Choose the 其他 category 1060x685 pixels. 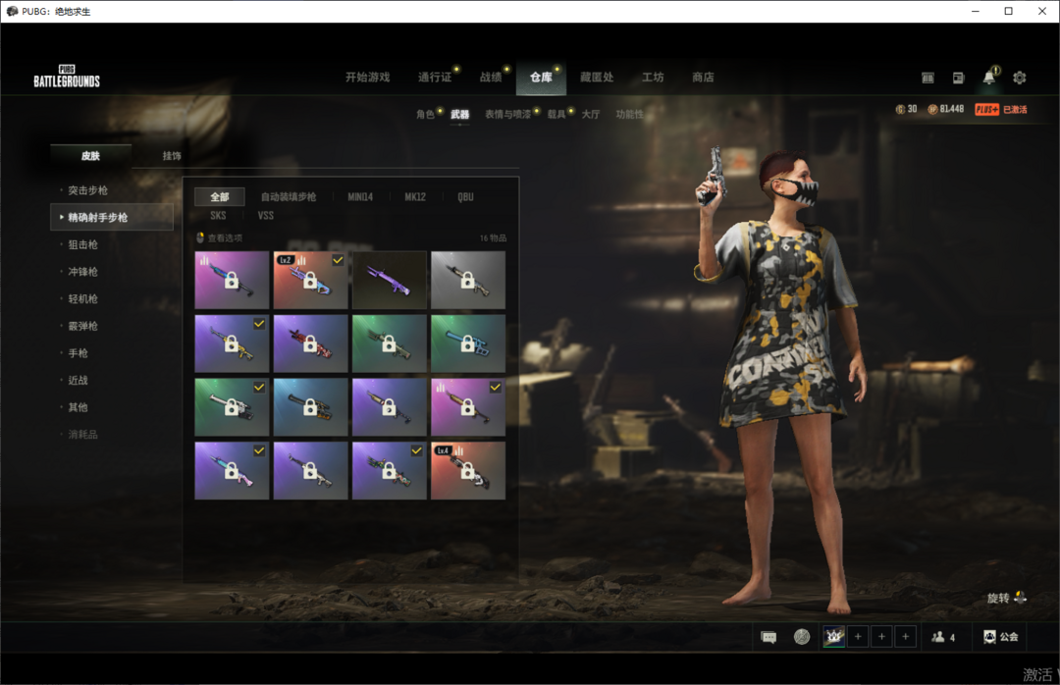tap(78, 407)
